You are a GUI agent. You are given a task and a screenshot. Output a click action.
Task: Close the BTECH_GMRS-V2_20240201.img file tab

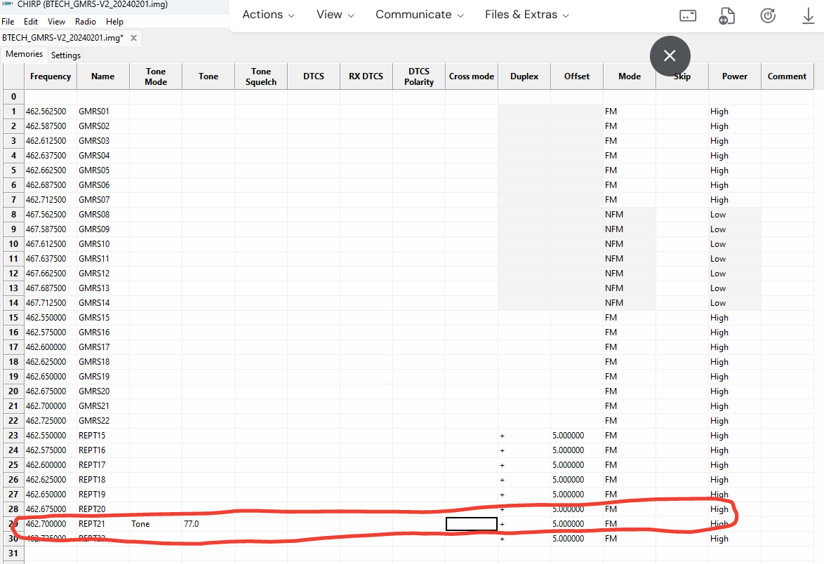tap(133, 38)
